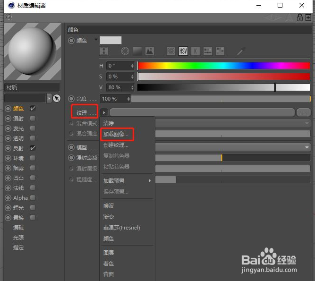Enable the 烟雾 channel checkbox
The width and height of the screenshot is (315, 281).
point(33,168)
